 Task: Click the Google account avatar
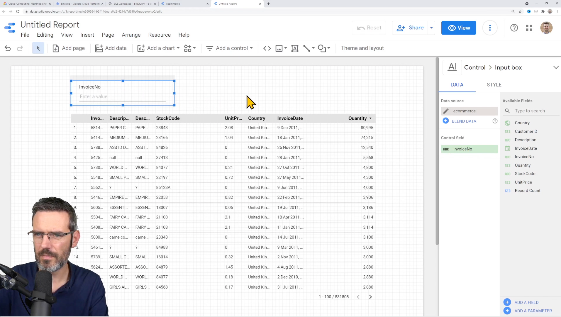pos(546,28)
